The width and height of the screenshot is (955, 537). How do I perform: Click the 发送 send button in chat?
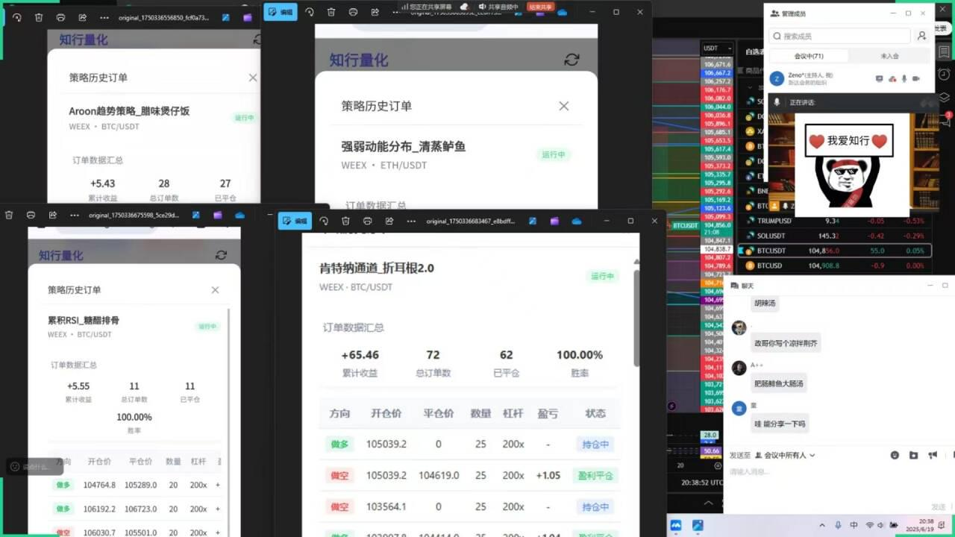coord(938,506)
